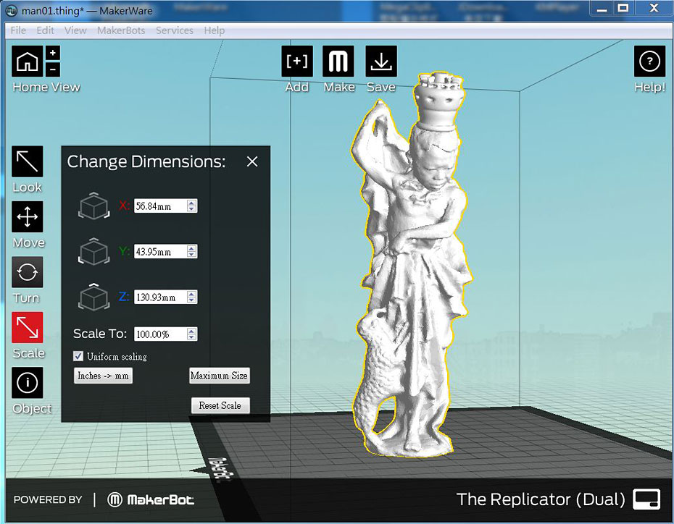This screenshot has width=674, height=524.
Task: Click the Save download icon
Action: (x=380, y=62)
